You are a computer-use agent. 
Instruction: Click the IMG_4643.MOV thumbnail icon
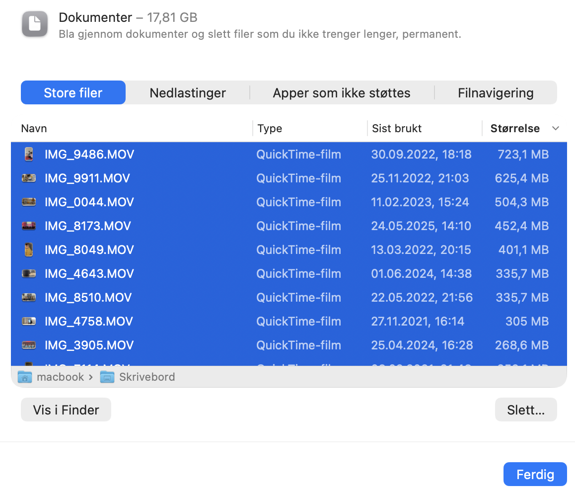[29, 274]
